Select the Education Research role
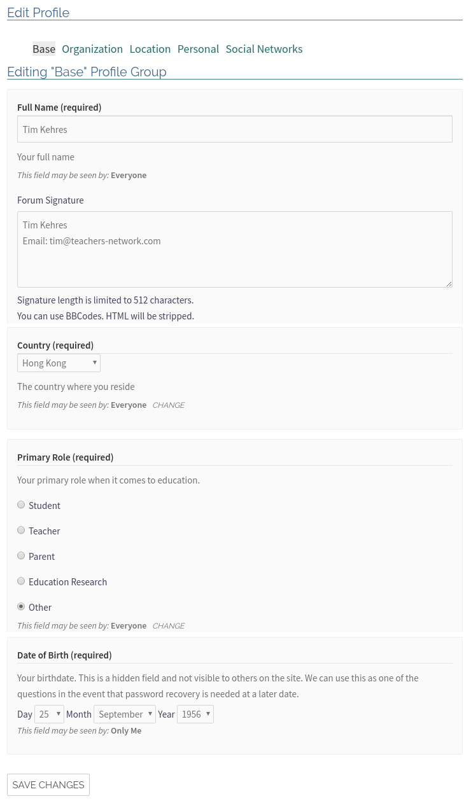This screenshot has width=471, height=808. click(x=21, y=581)
